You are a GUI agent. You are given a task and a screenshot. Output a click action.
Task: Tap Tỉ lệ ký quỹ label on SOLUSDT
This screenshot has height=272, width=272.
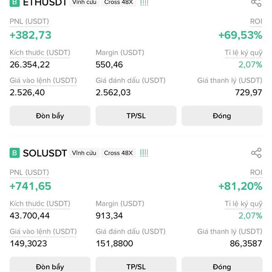coord(243,204)
